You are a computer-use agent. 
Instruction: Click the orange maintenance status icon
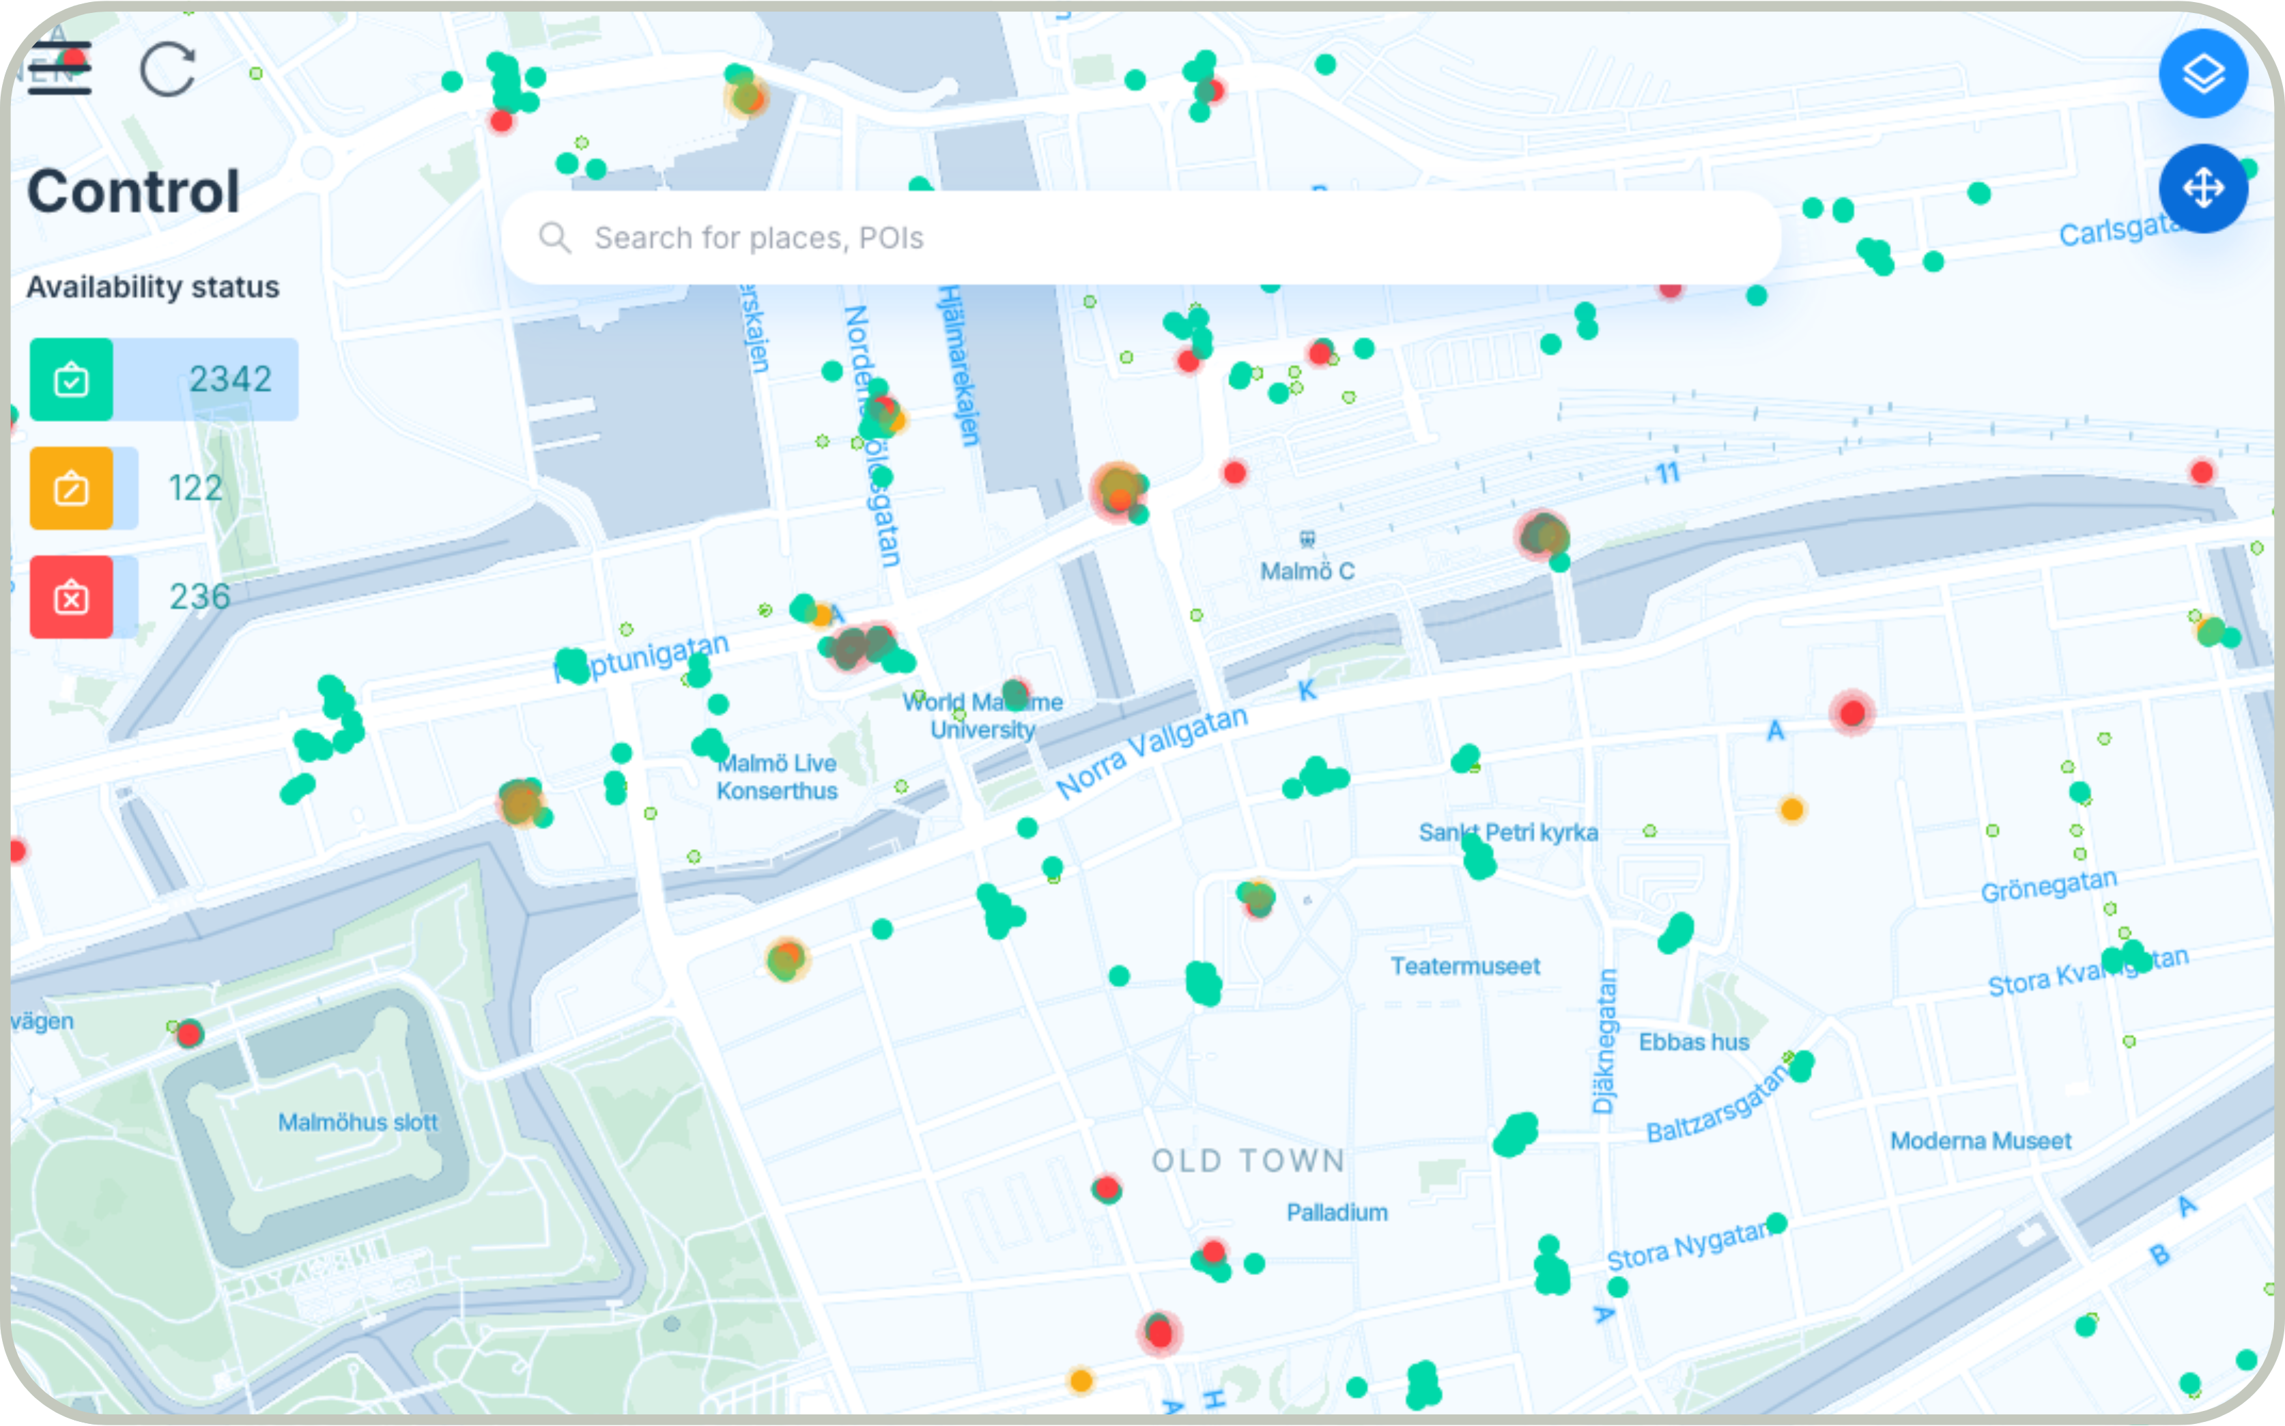click(x=72, y=489)
